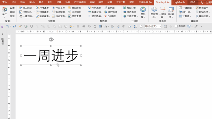The image size is (212, 119).
Task: Open the GIF工具 tool
Action: [x=185, y=12]
